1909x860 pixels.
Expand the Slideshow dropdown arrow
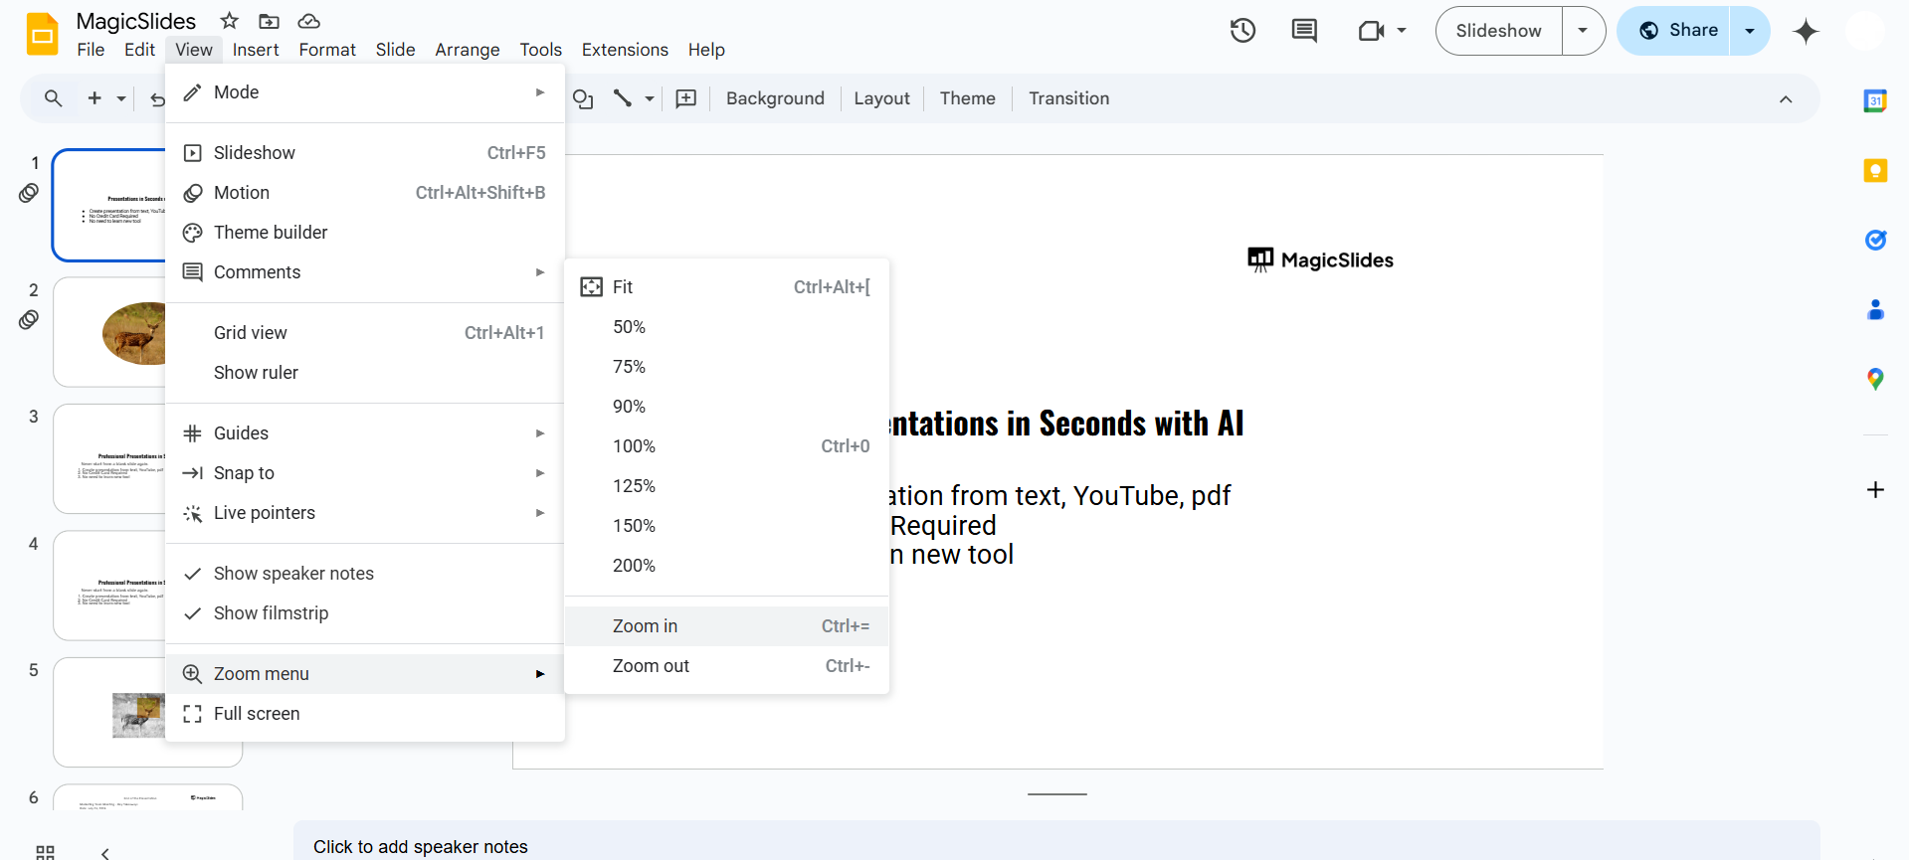tap(1583, 31)
